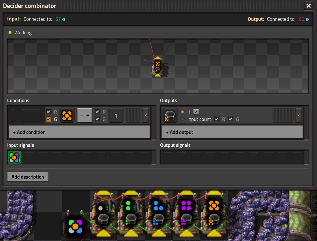Select the blue-signal decider combinator
Screen dimensions: 317x241
point(159,214)
